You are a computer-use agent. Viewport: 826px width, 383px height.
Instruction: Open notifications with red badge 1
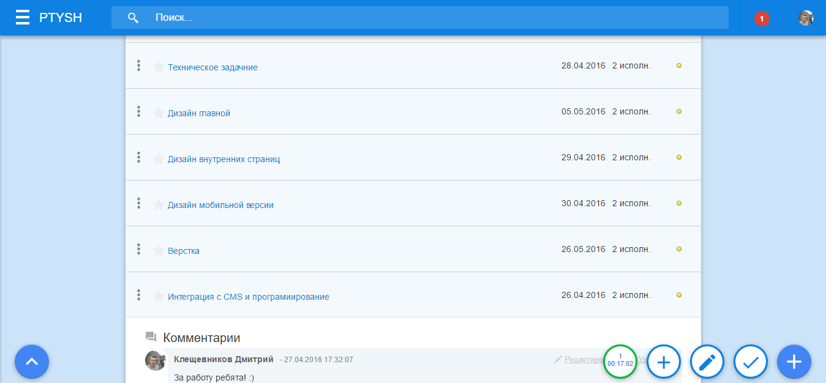coord(762,18)
